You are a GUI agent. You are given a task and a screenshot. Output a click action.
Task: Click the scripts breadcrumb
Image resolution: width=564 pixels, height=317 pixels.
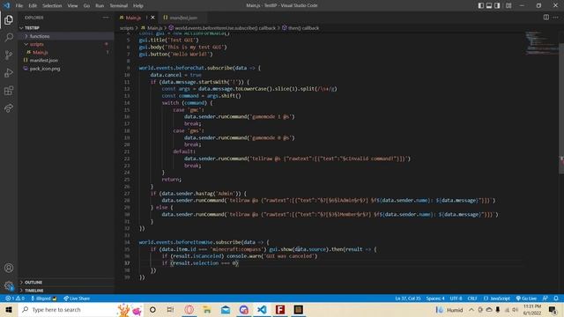[127, 27]
